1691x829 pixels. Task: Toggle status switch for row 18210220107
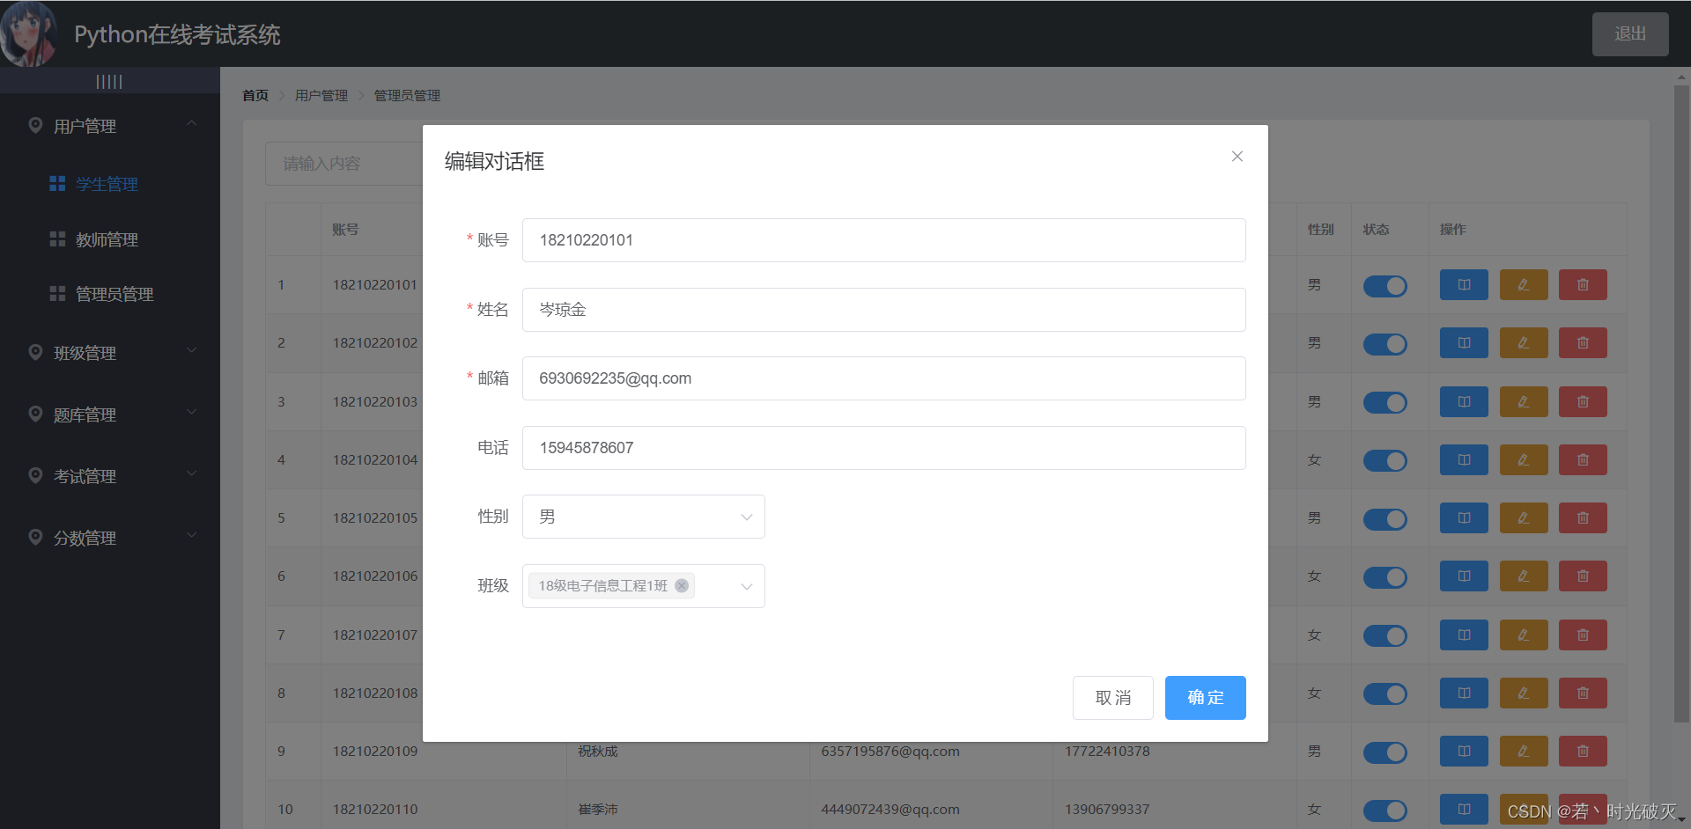point(1385,636)
